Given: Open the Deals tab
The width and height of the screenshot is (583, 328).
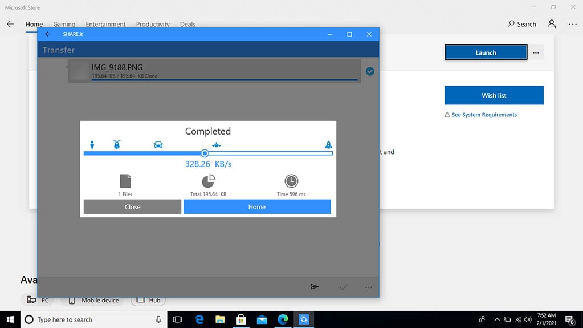Looking at the screenshot, I should [x=187, y=24].
